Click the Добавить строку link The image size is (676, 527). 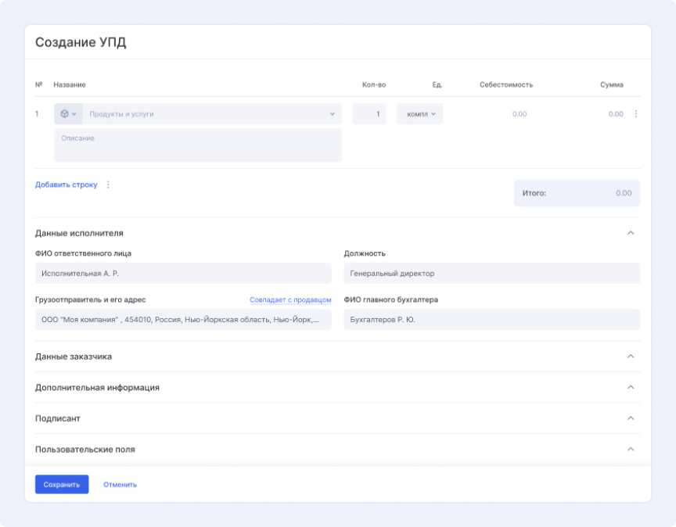coord(67,185)
